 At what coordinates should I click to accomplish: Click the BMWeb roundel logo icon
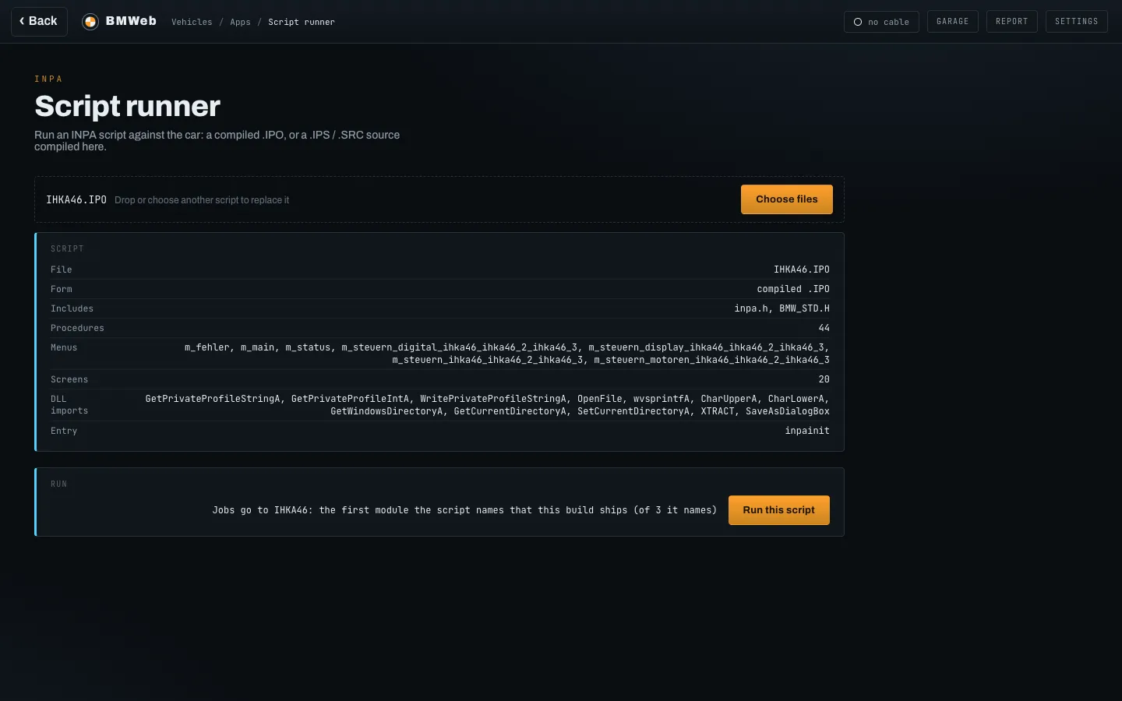[90, 22]
